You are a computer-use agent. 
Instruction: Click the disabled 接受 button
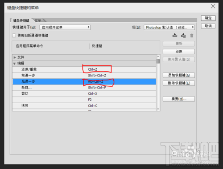(x=179, y=44)
